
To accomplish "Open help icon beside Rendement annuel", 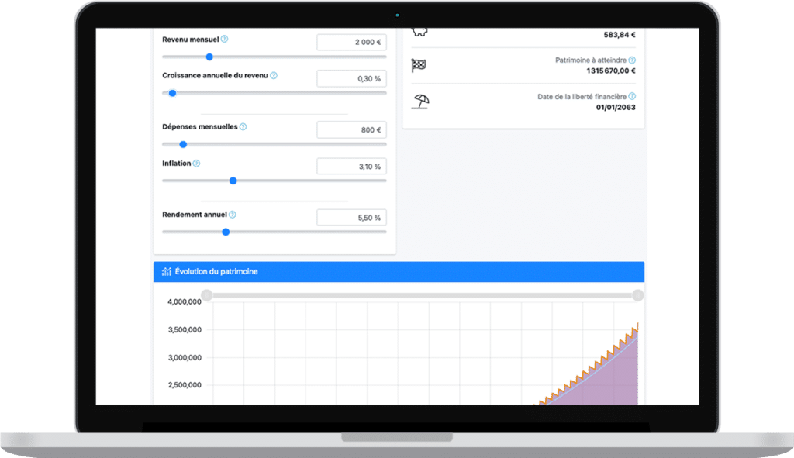I will [233, 215].
